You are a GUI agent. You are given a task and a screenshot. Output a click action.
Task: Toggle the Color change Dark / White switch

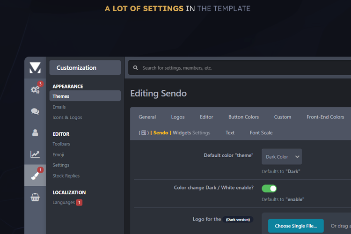pyautogui.click(x=269, y=188)
